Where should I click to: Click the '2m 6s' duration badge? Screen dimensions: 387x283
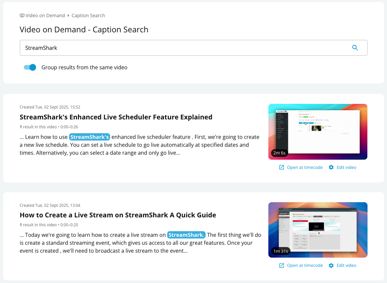279,153
